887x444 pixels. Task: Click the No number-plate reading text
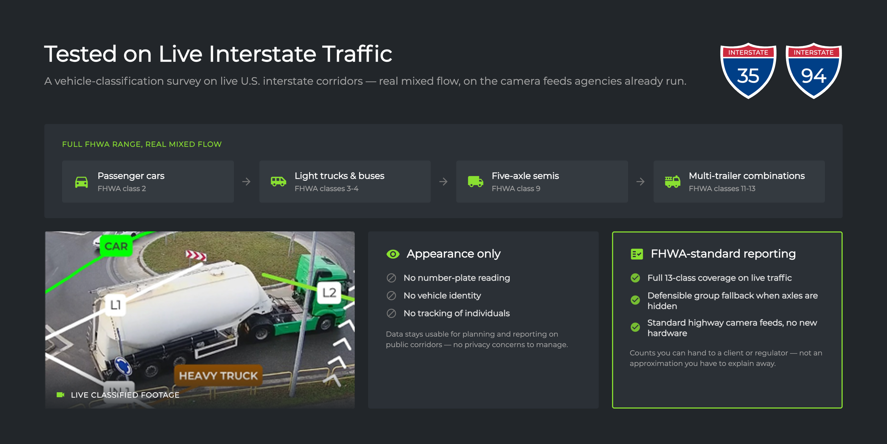pos(457,278)
